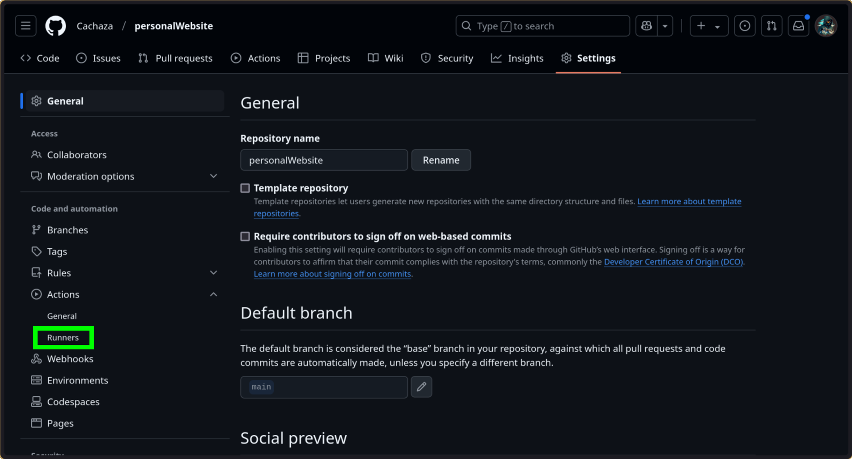Open Developer Certificate of Origin (DCO) link
The height and width of the screenshot is (459, 852).
(673, 262)
